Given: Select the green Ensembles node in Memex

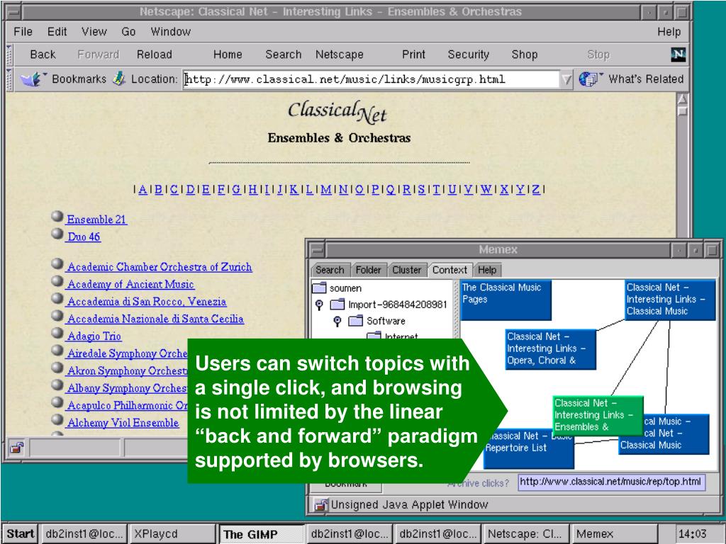Looking at the screenshot, I should coord(598,415).
